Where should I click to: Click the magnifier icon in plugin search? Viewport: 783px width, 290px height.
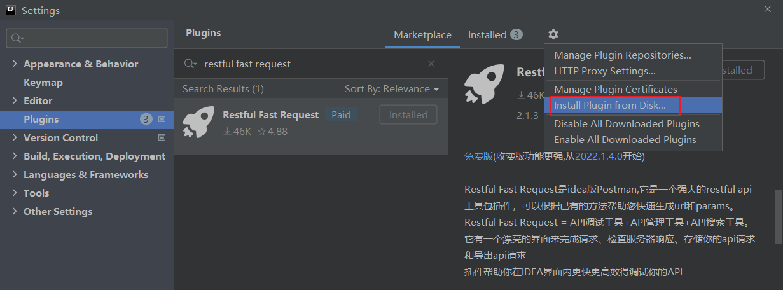(190, 64)
